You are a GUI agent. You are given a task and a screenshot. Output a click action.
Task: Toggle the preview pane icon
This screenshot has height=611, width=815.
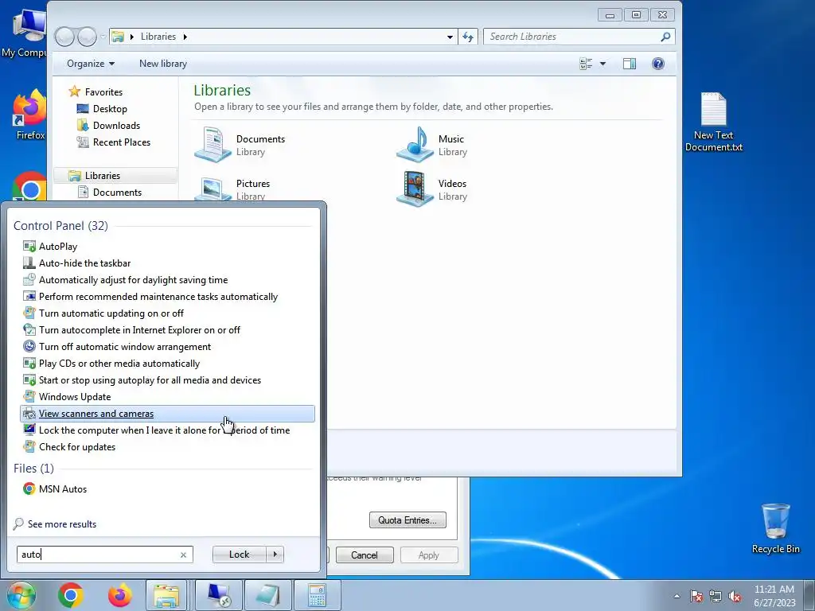(x=630, y=64)
